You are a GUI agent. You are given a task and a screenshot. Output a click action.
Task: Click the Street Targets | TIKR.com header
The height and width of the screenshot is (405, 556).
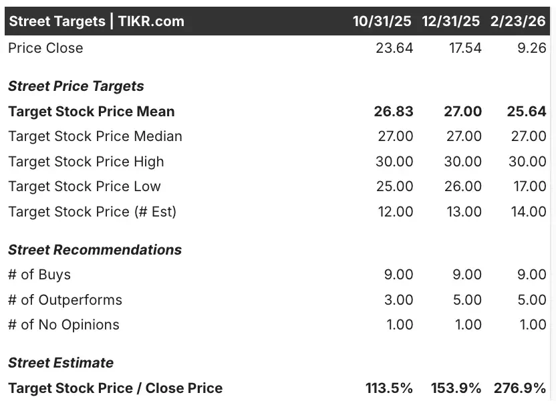click(x=96, y=21)
